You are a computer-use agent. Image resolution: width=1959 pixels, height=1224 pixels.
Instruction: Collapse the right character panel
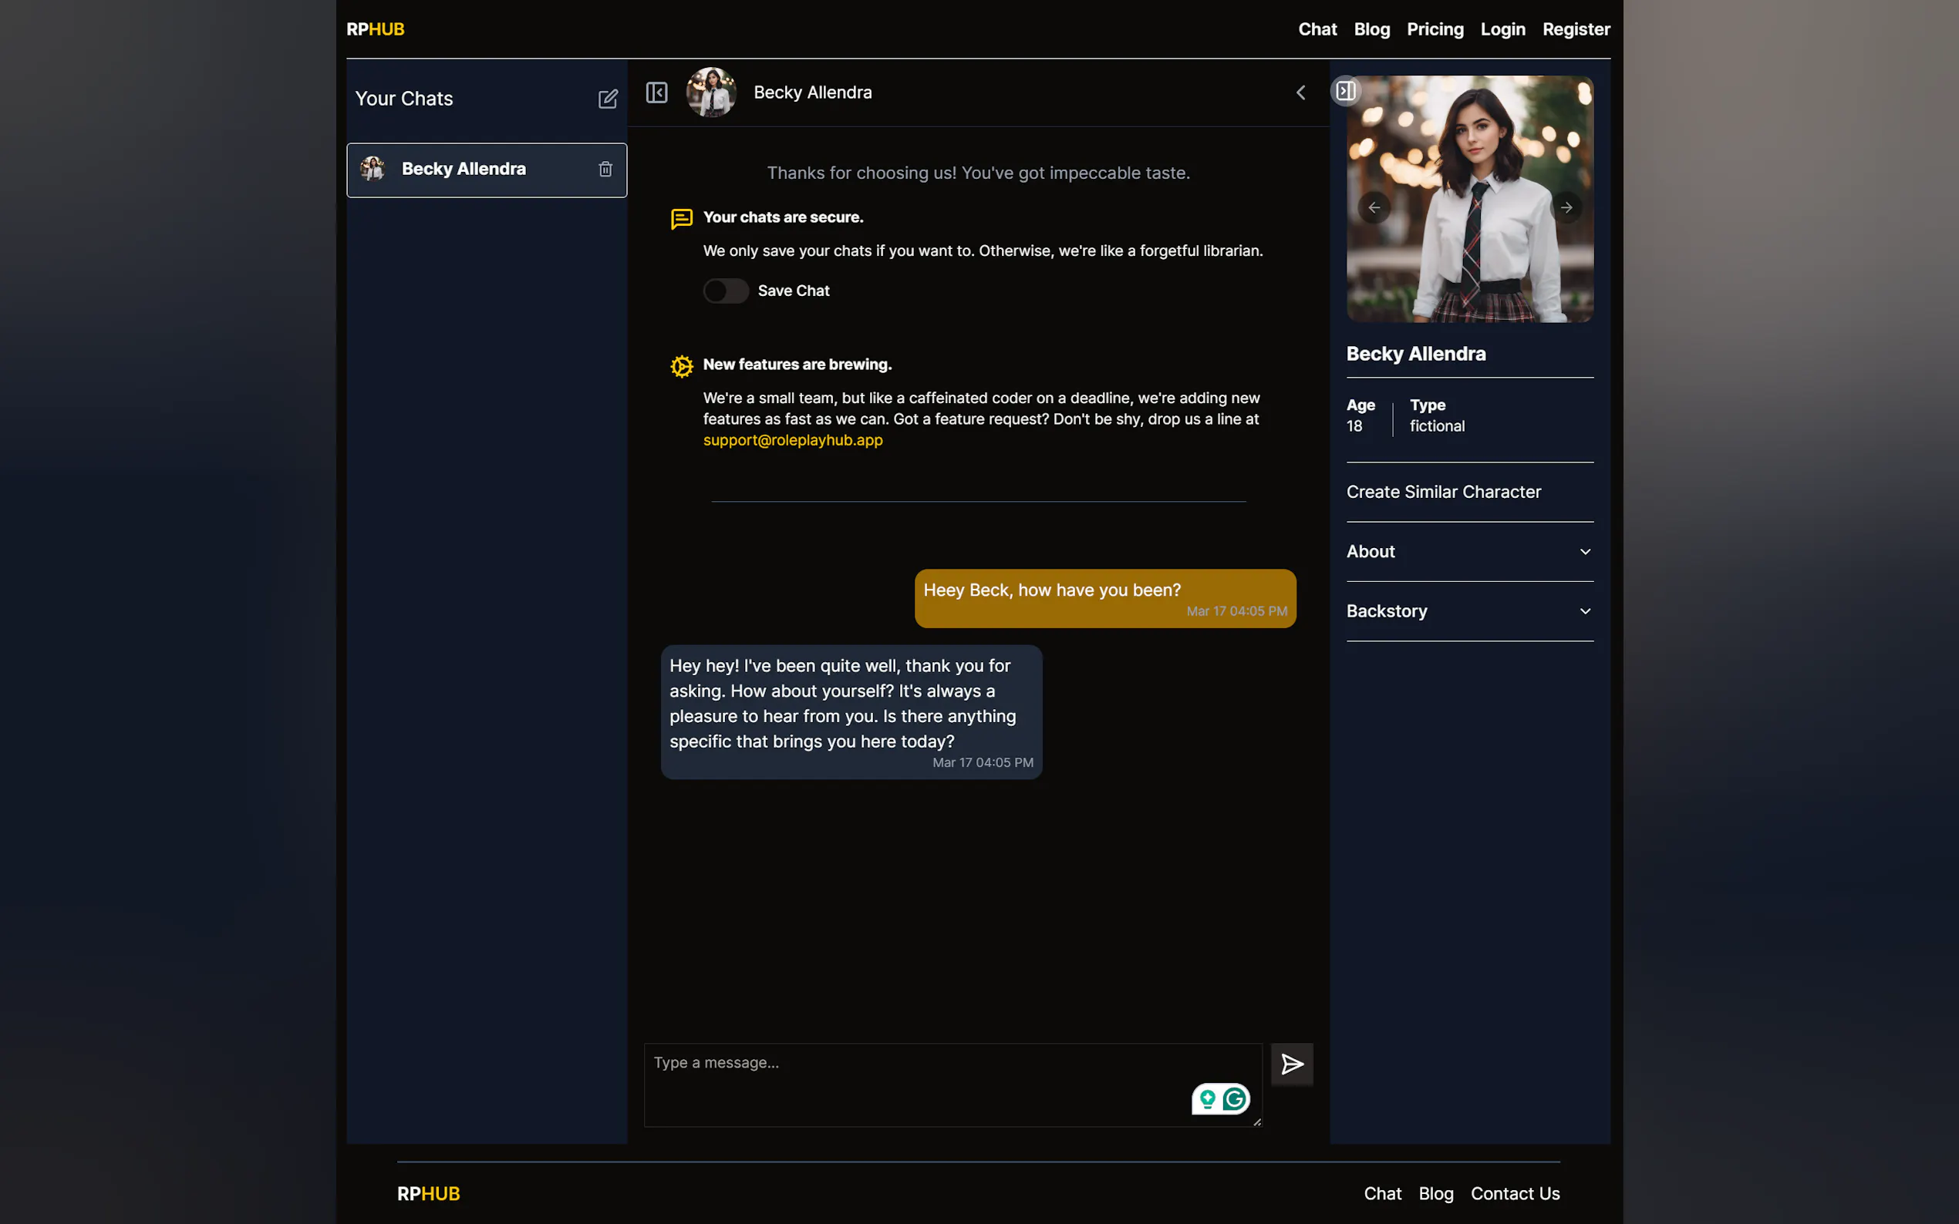[1345, 91]
